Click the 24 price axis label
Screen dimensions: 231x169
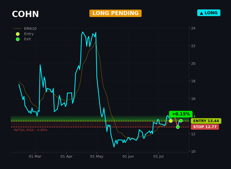(193, 28)
